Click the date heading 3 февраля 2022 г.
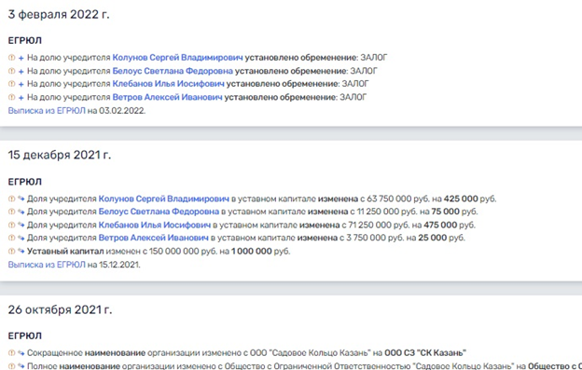582x370 pixels. point(59,15)
